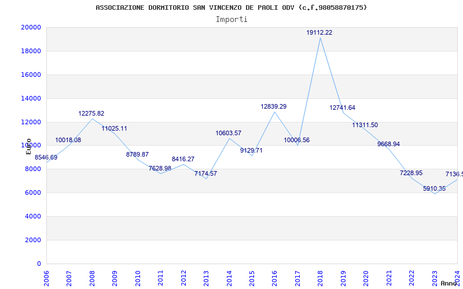The image size is (463, 289).
Task: Click y-axis tick label 12000
Action: tap(31, 122)
